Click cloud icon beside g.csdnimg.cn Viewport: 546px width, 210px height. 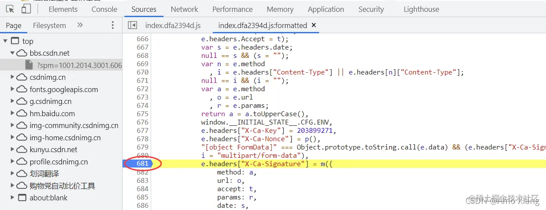[22, 101]
